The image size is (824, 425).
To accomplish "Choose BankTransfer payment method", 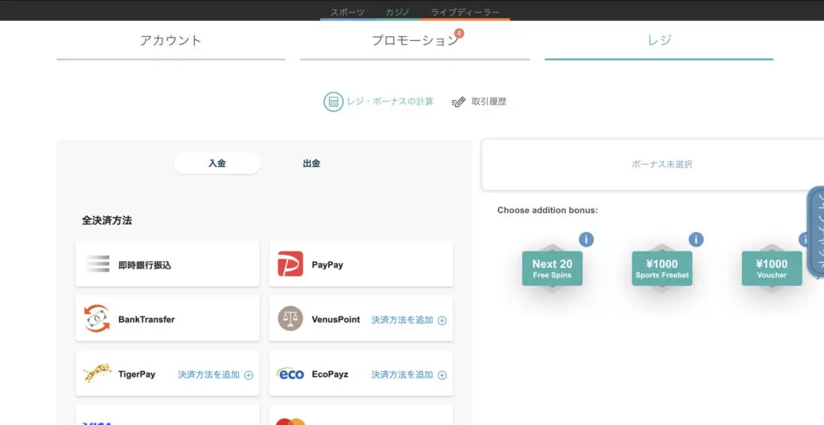I will pos(167,318).
